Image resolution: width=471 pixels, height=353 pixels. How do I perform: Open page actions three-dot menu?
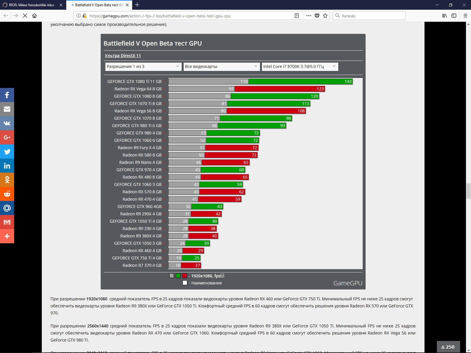(309, 16)
